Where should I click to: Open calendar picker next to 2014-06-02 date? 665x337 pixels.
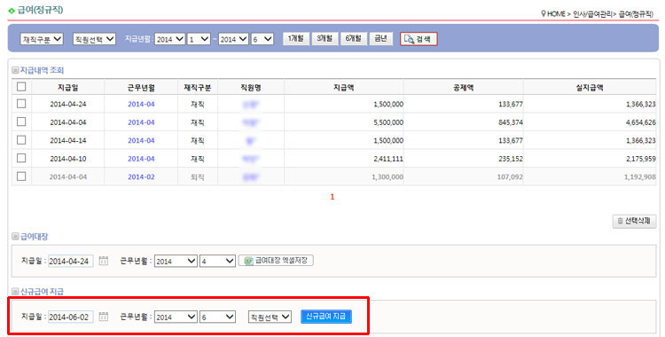[104, 317]
